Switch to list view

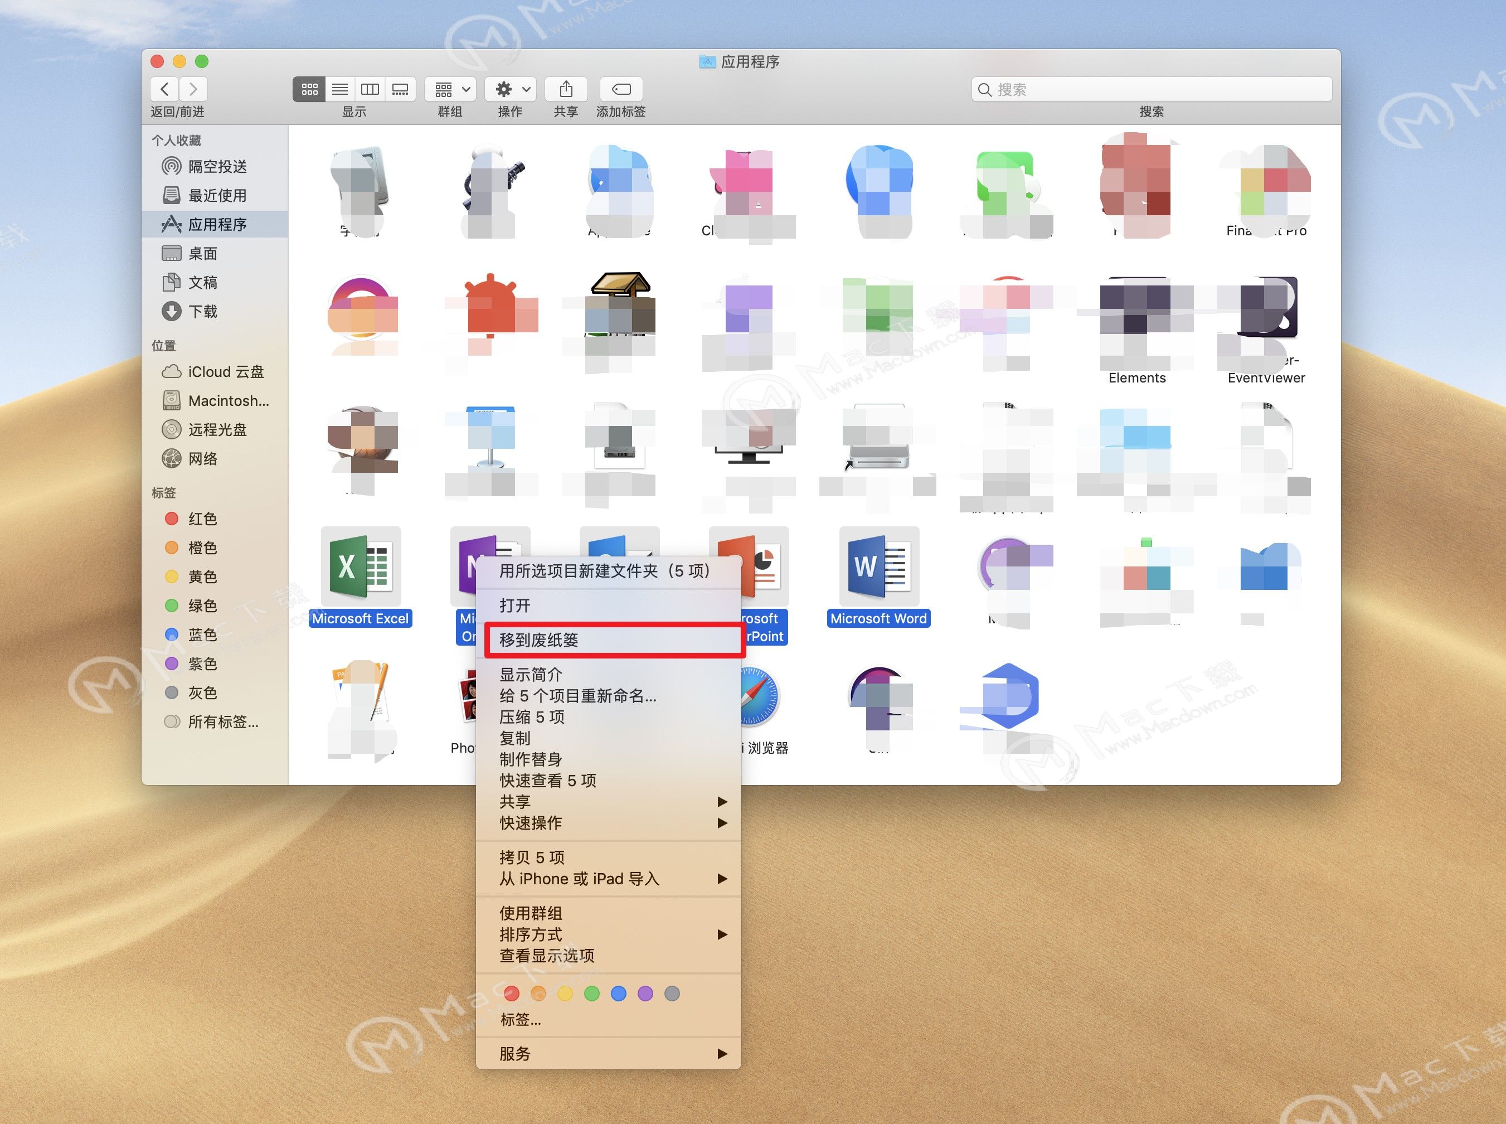[339, 89]
